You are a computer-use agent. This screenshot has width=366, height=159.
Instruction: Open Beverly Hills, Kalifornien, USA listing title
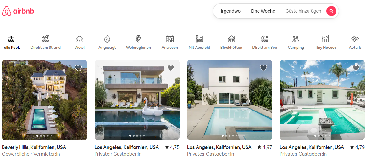(34, 147)
